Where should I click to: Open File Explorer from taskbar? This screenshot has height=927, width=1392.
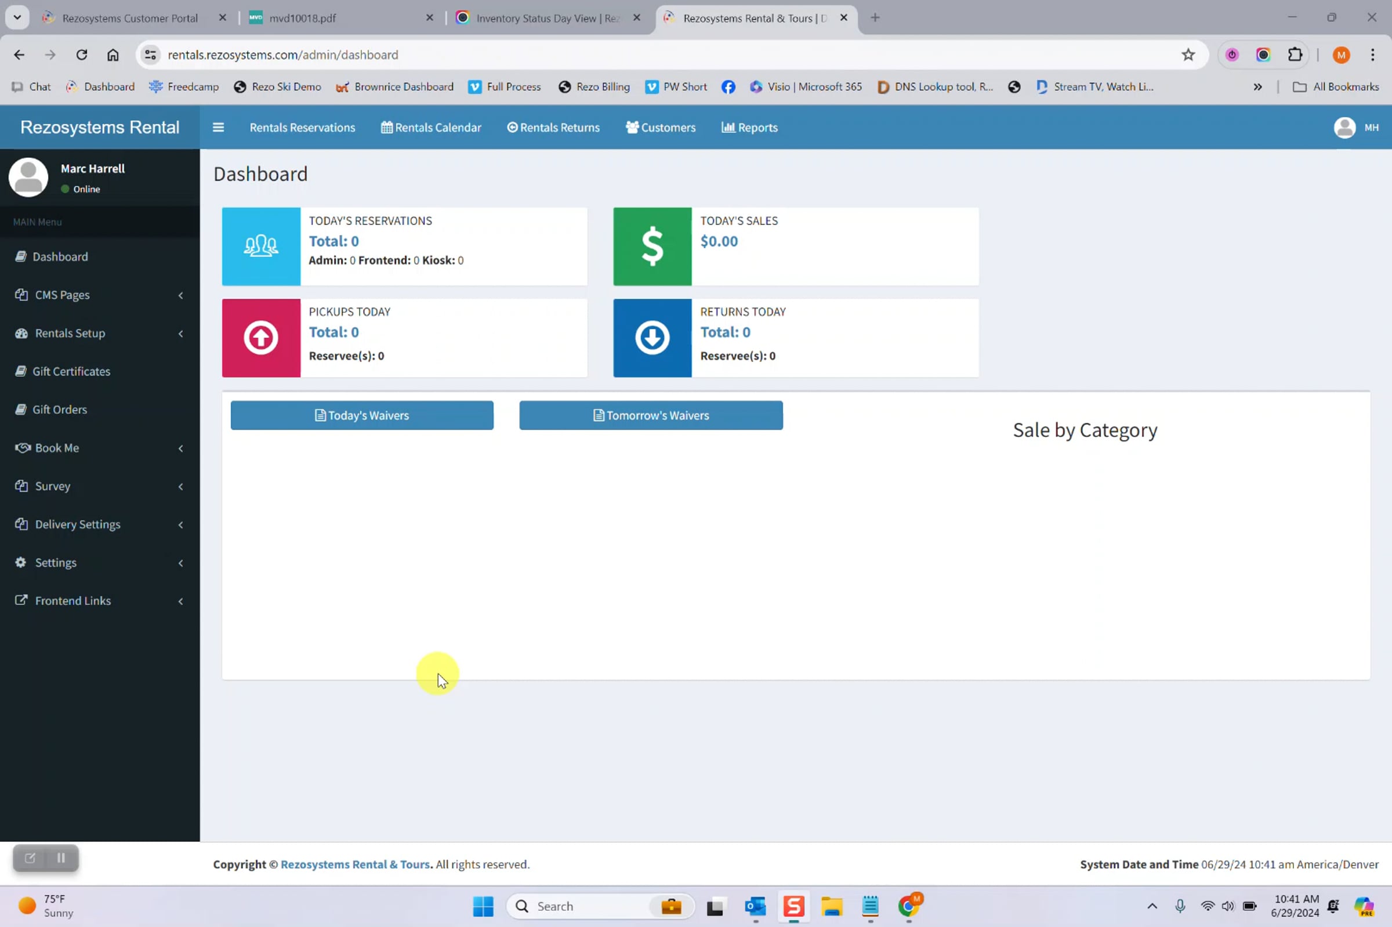831,906
